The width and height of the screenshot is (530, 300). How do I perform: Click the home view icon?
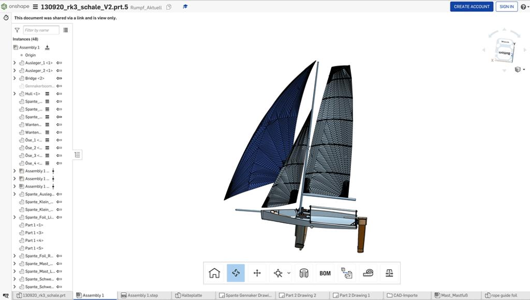pyautogui.click(x=214, y=272)
